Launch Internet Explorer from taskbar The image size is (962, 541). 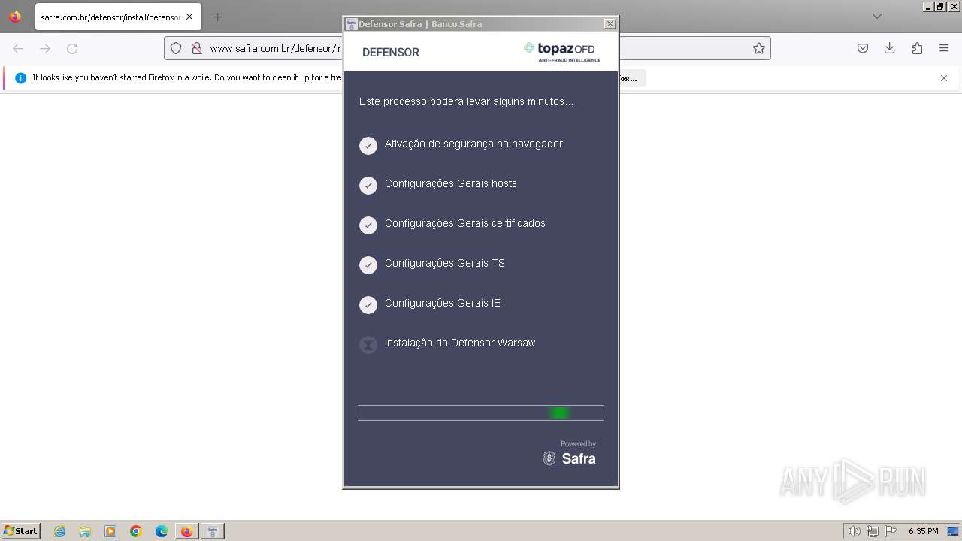[x=59, y=531]
